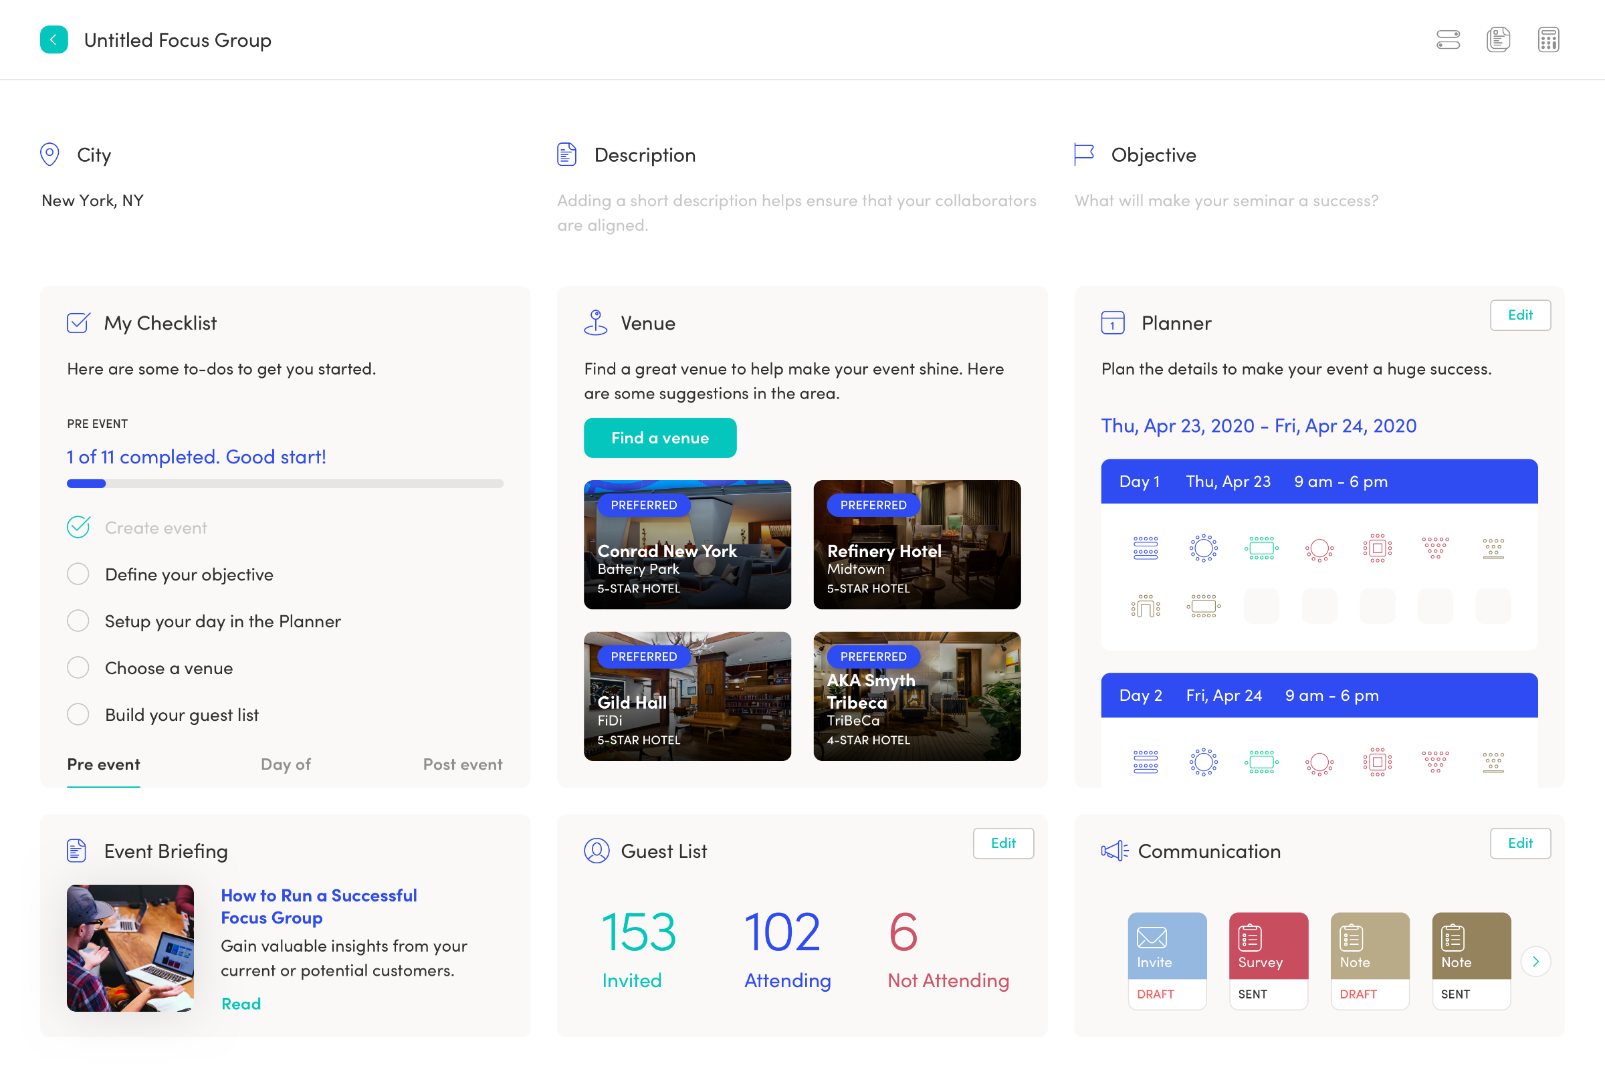The width and height of the screenshot is (1605, 1078).
Task: Open the calculator icon in header
Action: (x=1548, y=40)
